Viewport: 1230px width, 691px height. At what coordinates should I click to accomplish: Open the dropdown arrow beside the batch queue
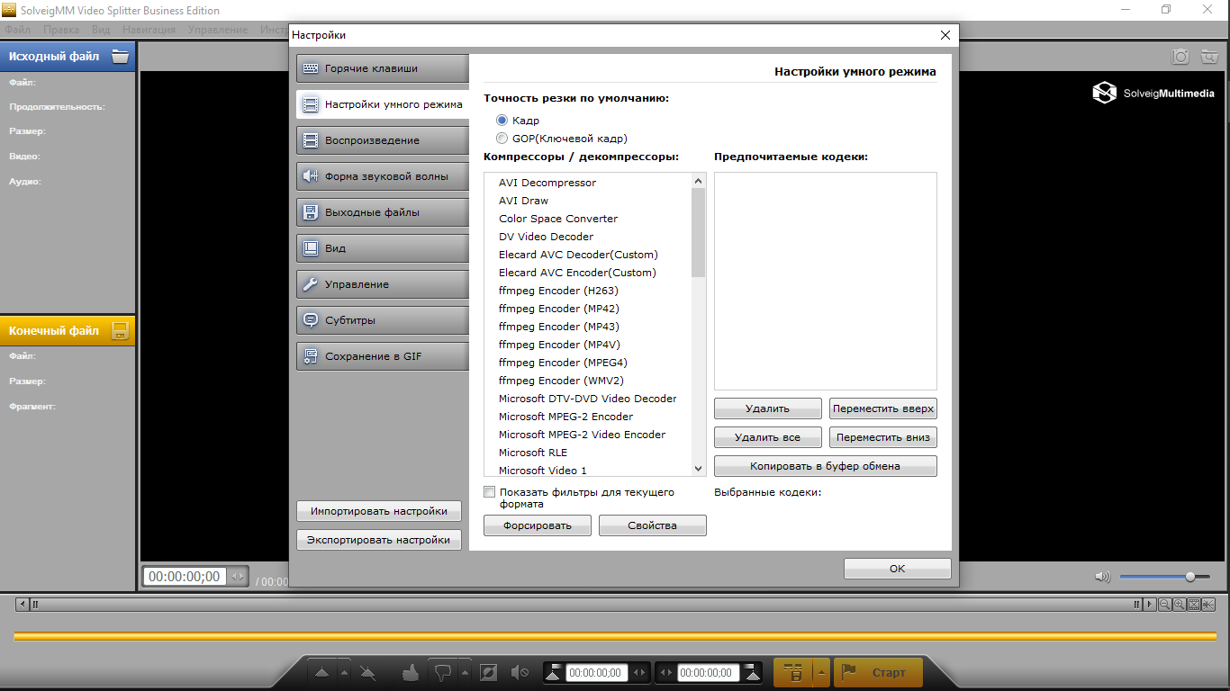(821, 672)
